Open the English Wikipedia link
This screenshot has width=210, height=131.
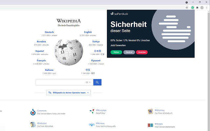(88, 32)
